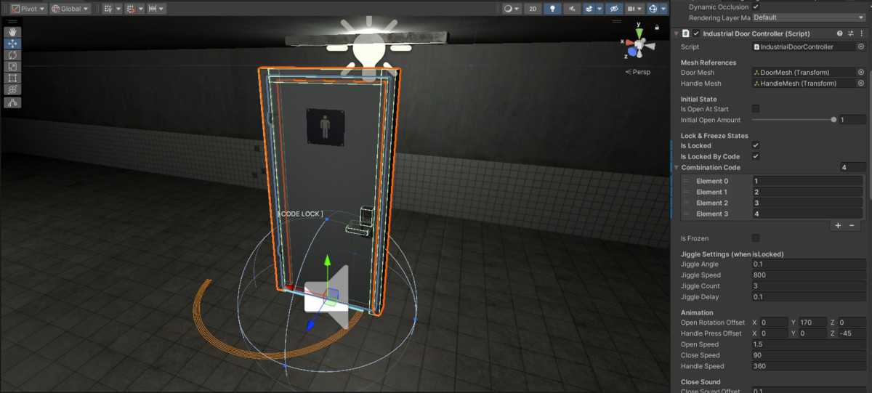Select the Transform tool
872x393 pixels.
tap(13, 90)
